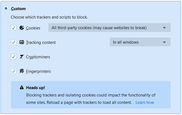
Task: Open the All third-party cookies dropdown
Action: [109, 28]
